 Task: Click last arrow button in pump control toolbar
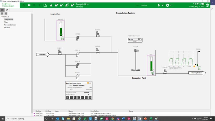[90, 97]
